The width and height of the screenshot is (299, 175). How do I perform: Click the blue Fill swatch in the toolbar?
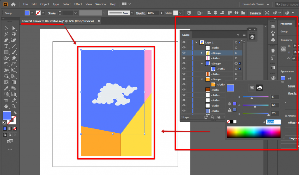tap(7, 116)
